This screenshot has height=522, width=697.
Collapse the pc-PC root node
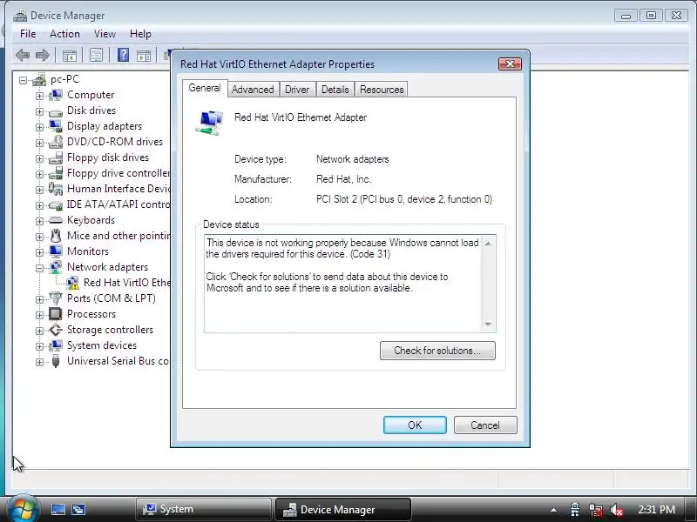click(x=23, y=80)
